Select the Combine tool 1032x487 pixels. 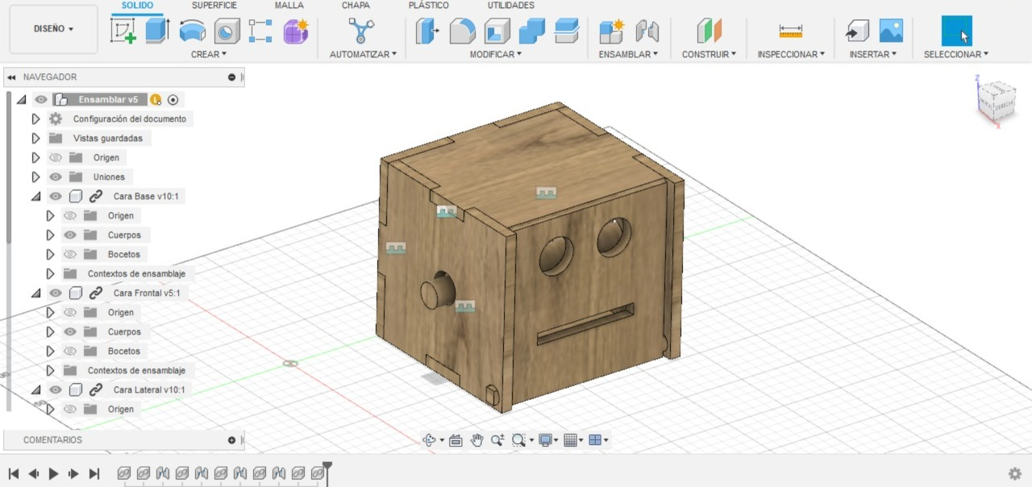532,31
